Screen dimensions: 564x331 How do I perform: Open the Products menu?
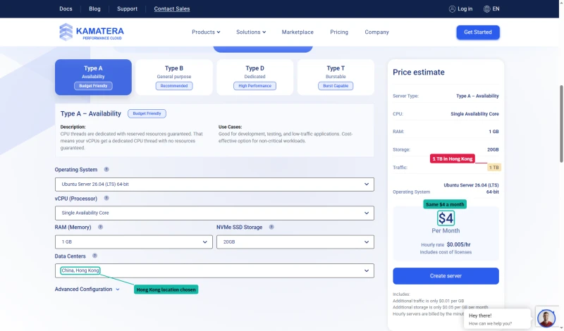[x=206, y=32]
